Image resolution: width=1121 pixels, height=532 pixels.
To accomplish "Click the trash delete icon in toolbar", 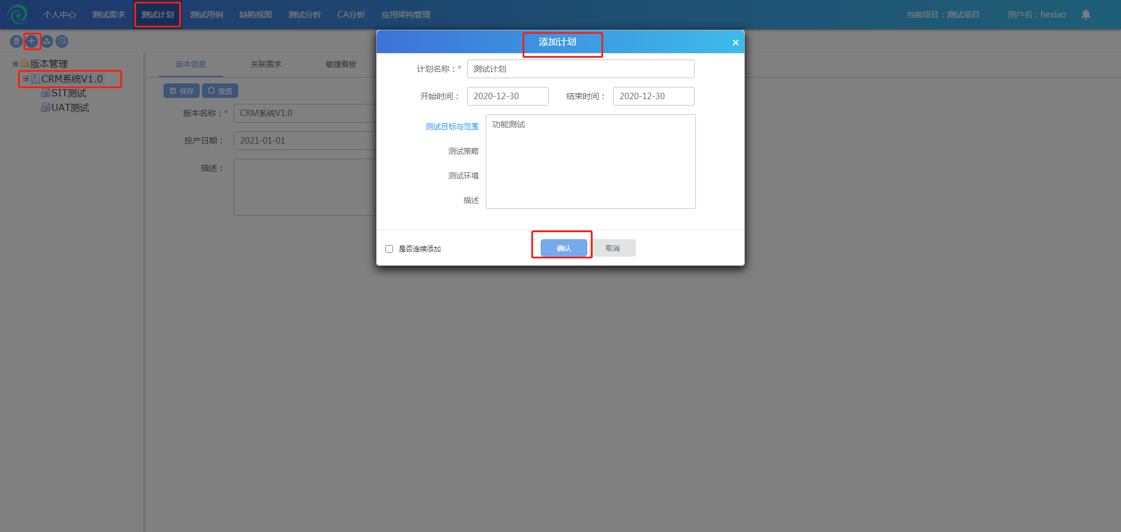I will click(x=16, y=41).
